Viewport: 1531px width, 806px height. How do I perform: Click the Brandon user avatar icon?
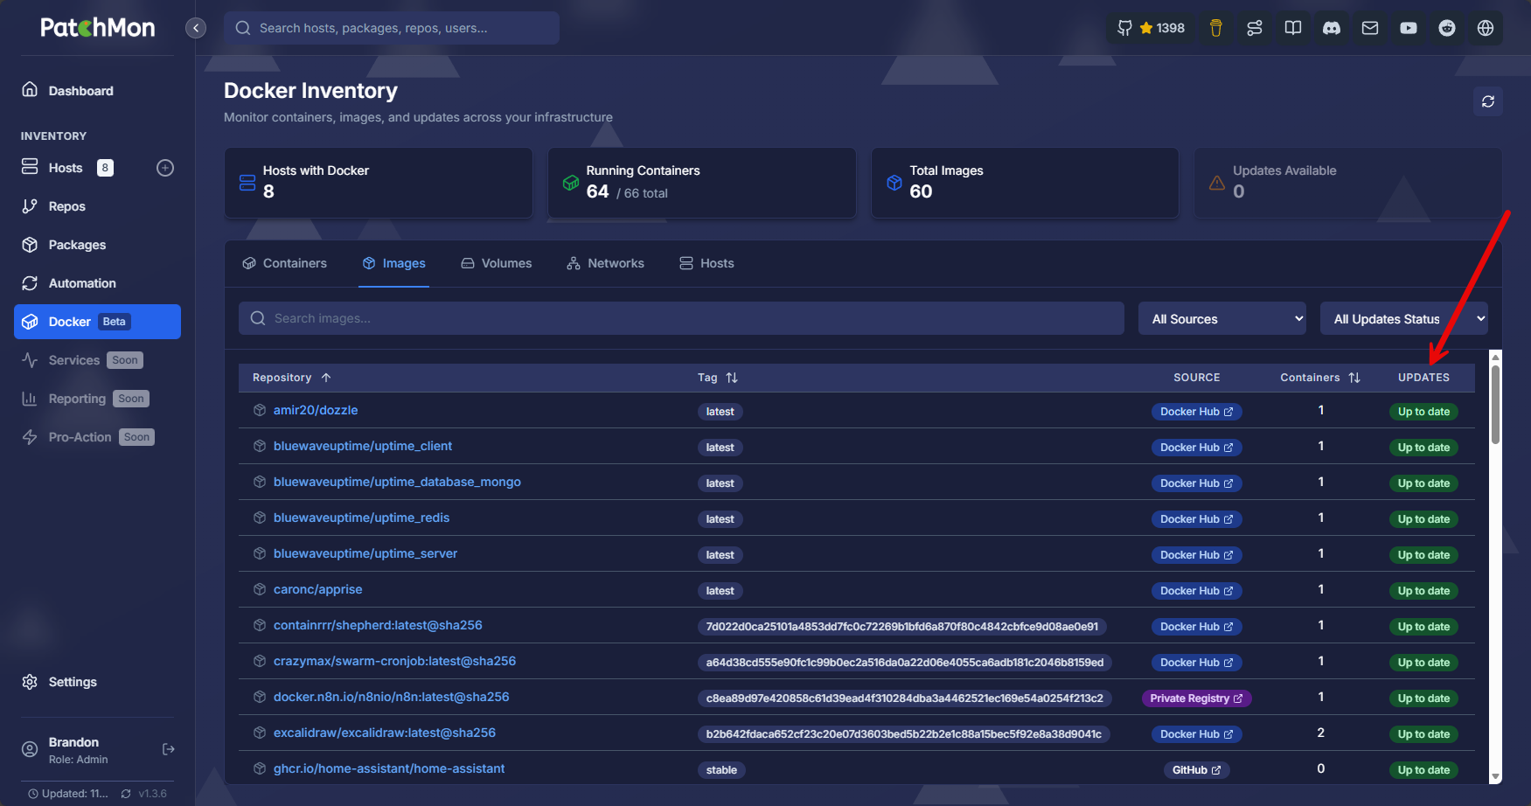pos(30,749)
